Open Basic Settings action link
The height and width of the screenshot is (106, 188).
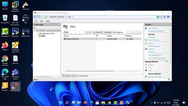point(154,40)
